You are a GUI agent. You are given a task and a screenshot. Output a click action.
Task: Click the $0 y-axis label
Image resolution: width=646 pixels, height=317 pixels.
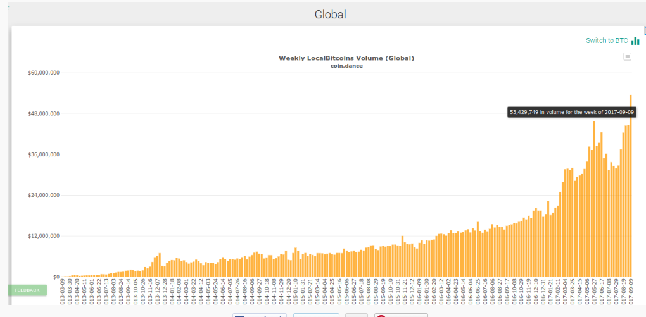55,277
